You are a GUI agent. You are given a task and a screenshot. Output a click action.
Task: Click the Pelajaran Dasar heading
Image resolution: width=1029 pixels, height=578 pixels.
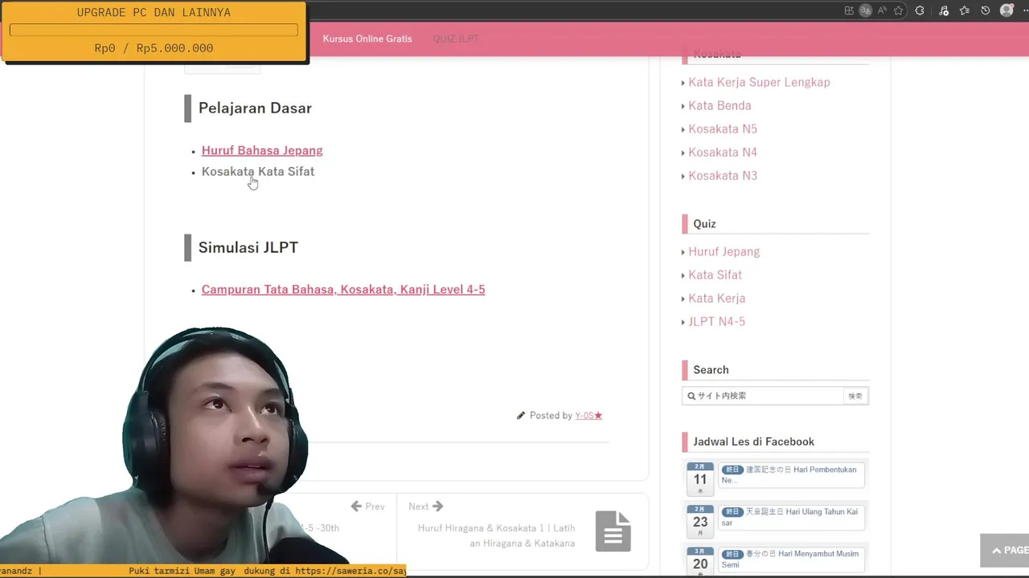coord(255,108)
